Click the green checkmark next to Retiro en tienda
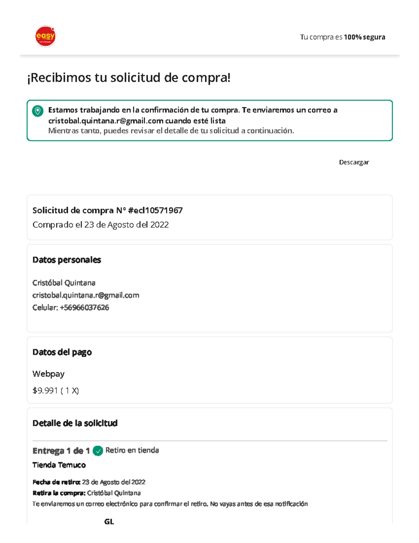Screen dimensions: 419x543 pos(98,451)
